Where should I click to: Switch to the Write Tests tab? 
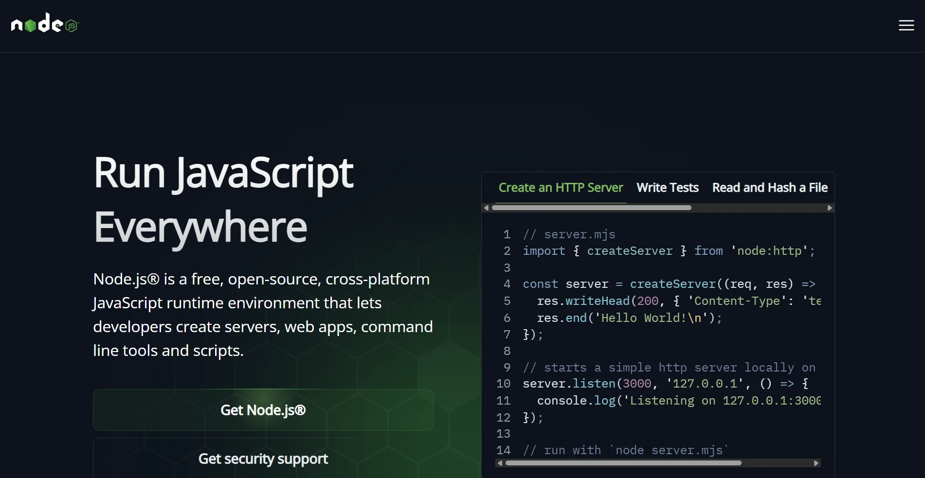point(667,188)
